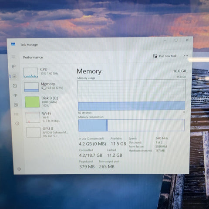Click the HDD (SATA) subtitle
This screenshot has width=209, height=209.
(49, 102)
